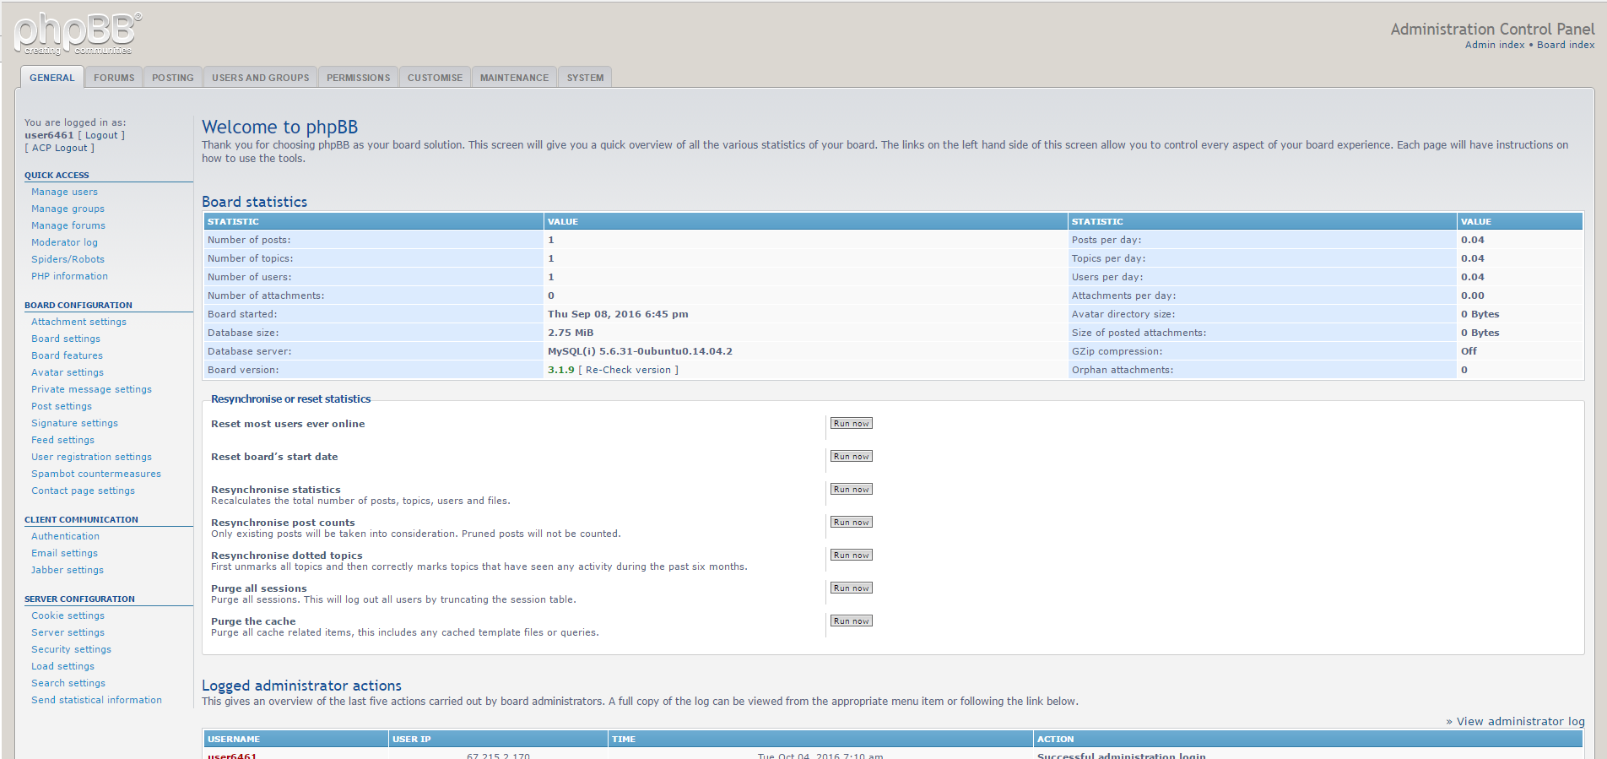Open Jabber settings link
This screenshot has width=1607, height=759.
[68, 570]
